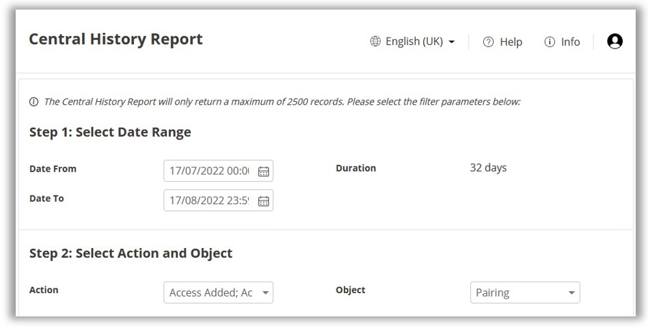Click the Step 2: Select Action and Object heading
Image resolution: width=648 pixels, height=328 pixels.
(131, 254)
